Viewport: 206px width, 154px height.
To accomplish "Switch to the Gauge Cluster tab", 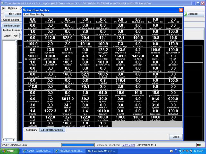I will [12, 20].
